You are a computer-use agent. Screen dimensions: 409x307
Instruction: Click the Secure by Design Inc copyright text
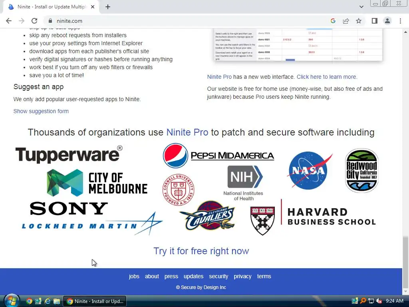point(201,287)
